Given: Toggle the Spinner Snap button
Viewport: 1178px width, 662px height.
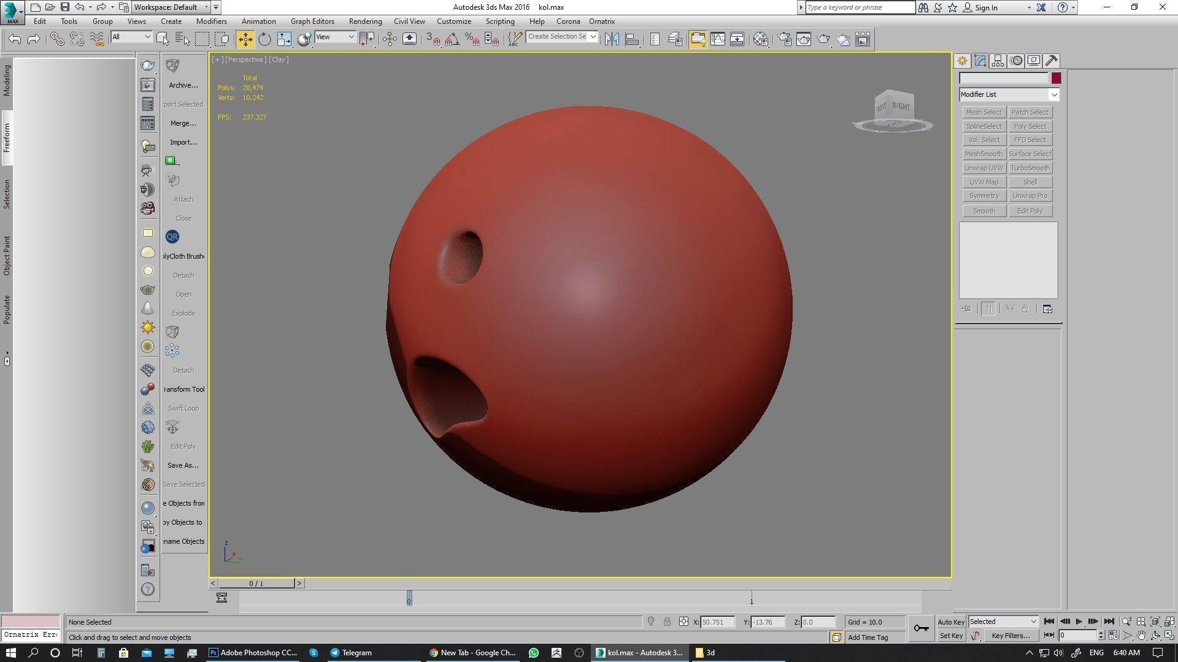Looking at the screenshot, I should 491,39.
